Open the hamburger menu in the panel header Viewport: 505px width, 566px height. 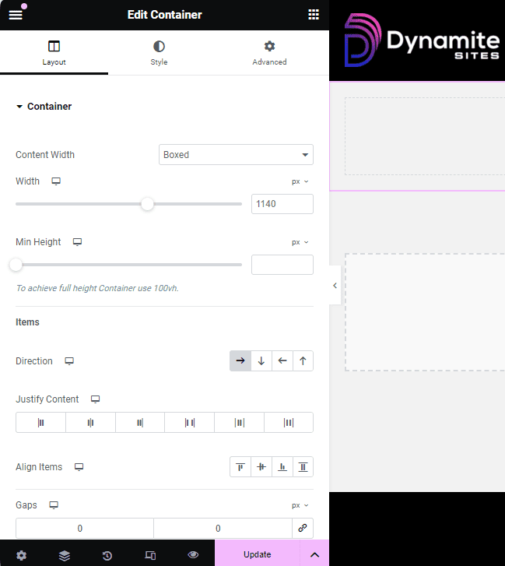(16, 15)
